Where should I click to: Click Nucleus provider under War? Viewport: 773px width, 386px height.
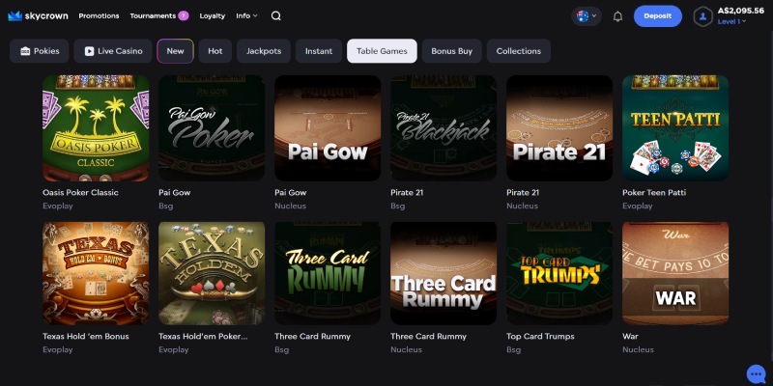pos(638,349)
